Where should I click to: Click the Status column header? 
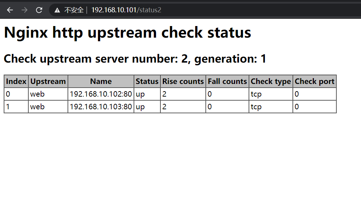tap(147, 81)
